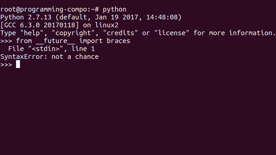This screenshot has width=276, height=155.
Task: Click the __future__ module name
Action: [55, 41]
